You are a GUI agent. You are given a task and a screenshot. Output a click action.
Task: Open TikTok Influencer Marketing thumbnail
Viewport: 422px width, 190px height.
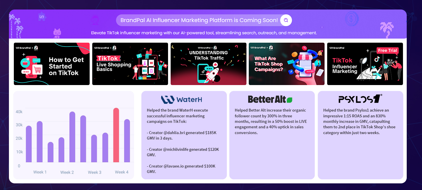pos(365,64)
